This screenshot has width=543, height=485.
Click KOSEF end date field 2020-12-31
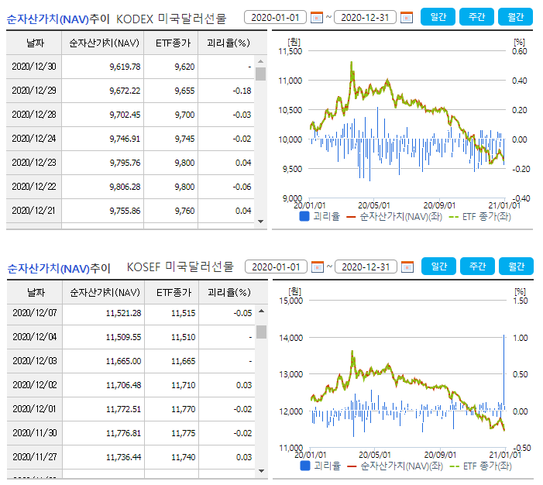pyautogui.click(x=366, y=267)
